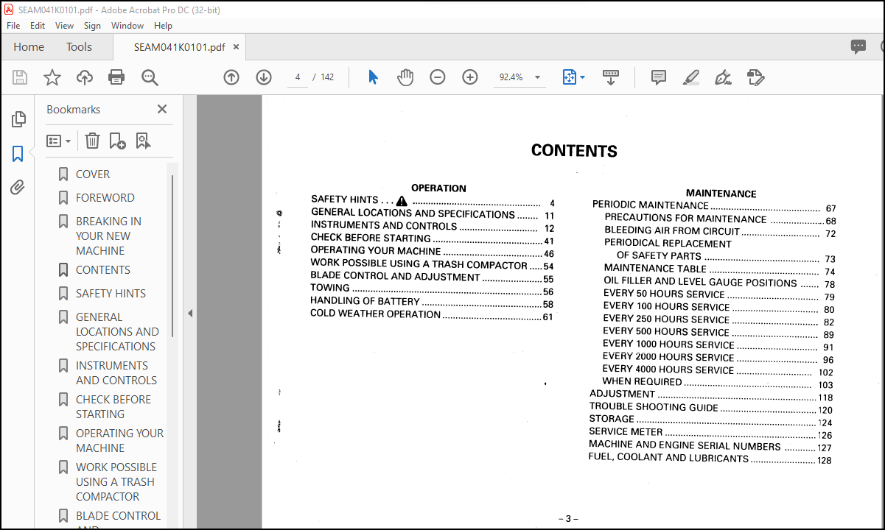The height and width of the screenshot is (530, 885).
Task: Close the Bookmarks panel
Action: pyautogui.click(x=162, y=109)
